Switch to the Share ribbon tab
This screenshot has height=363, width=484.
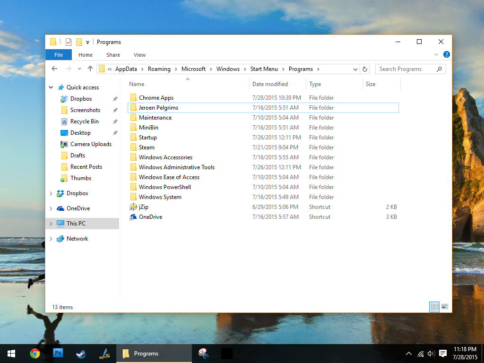[x=113, y=55]
